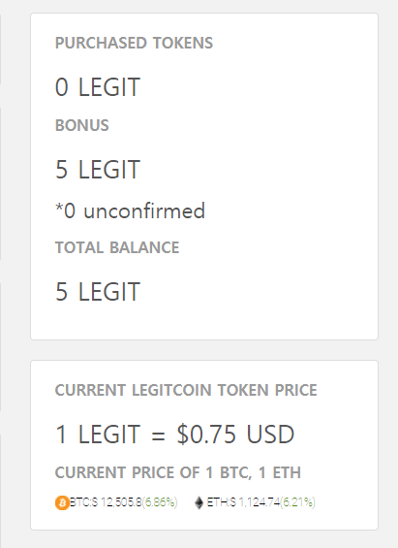Click the Bonus heading label
398x548 pixels.
tap(82, 125)
